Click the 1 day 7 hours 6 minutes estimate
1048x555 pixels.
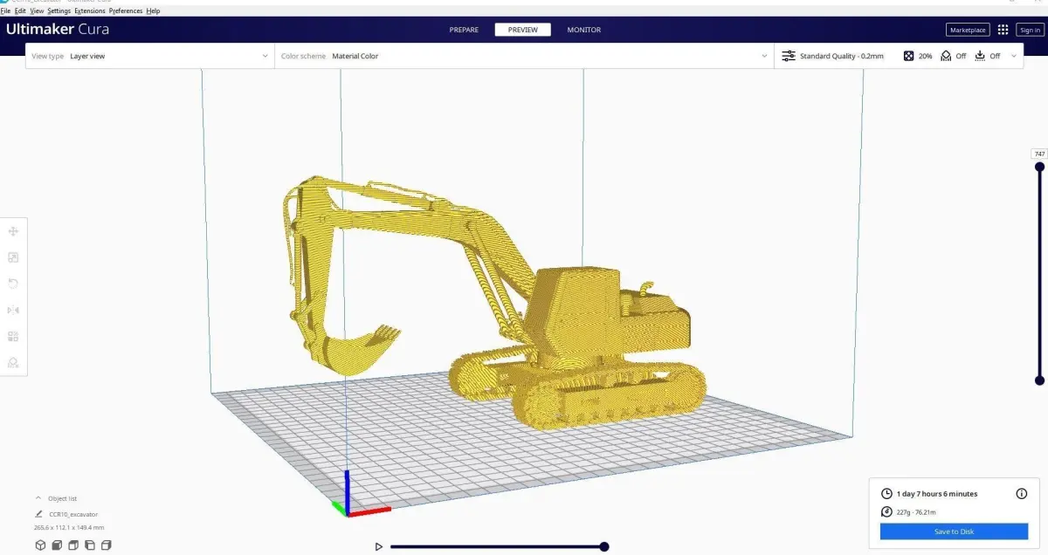[937, 494]
